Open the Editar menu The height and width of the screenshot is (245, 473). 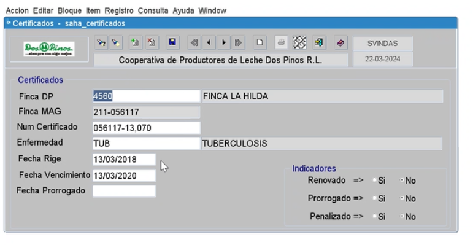[x=43, y=10]
